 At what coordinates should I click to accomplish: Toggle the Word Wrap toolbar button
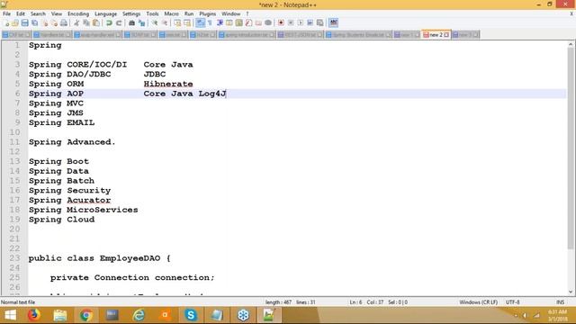[x=200, y=22]
